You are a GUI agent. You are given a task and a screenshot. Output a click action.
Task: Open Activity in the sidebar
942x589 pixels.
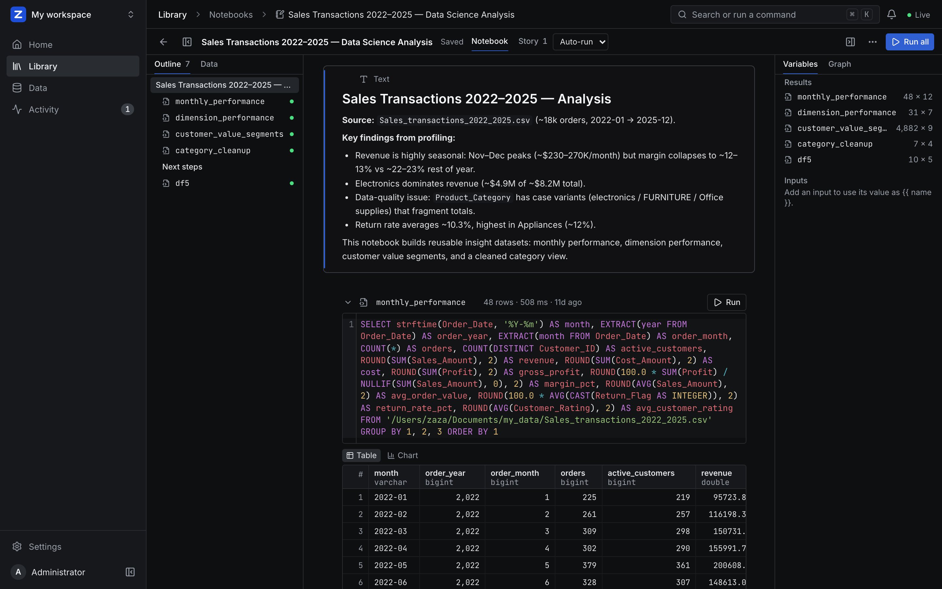[x=73, y=110]
